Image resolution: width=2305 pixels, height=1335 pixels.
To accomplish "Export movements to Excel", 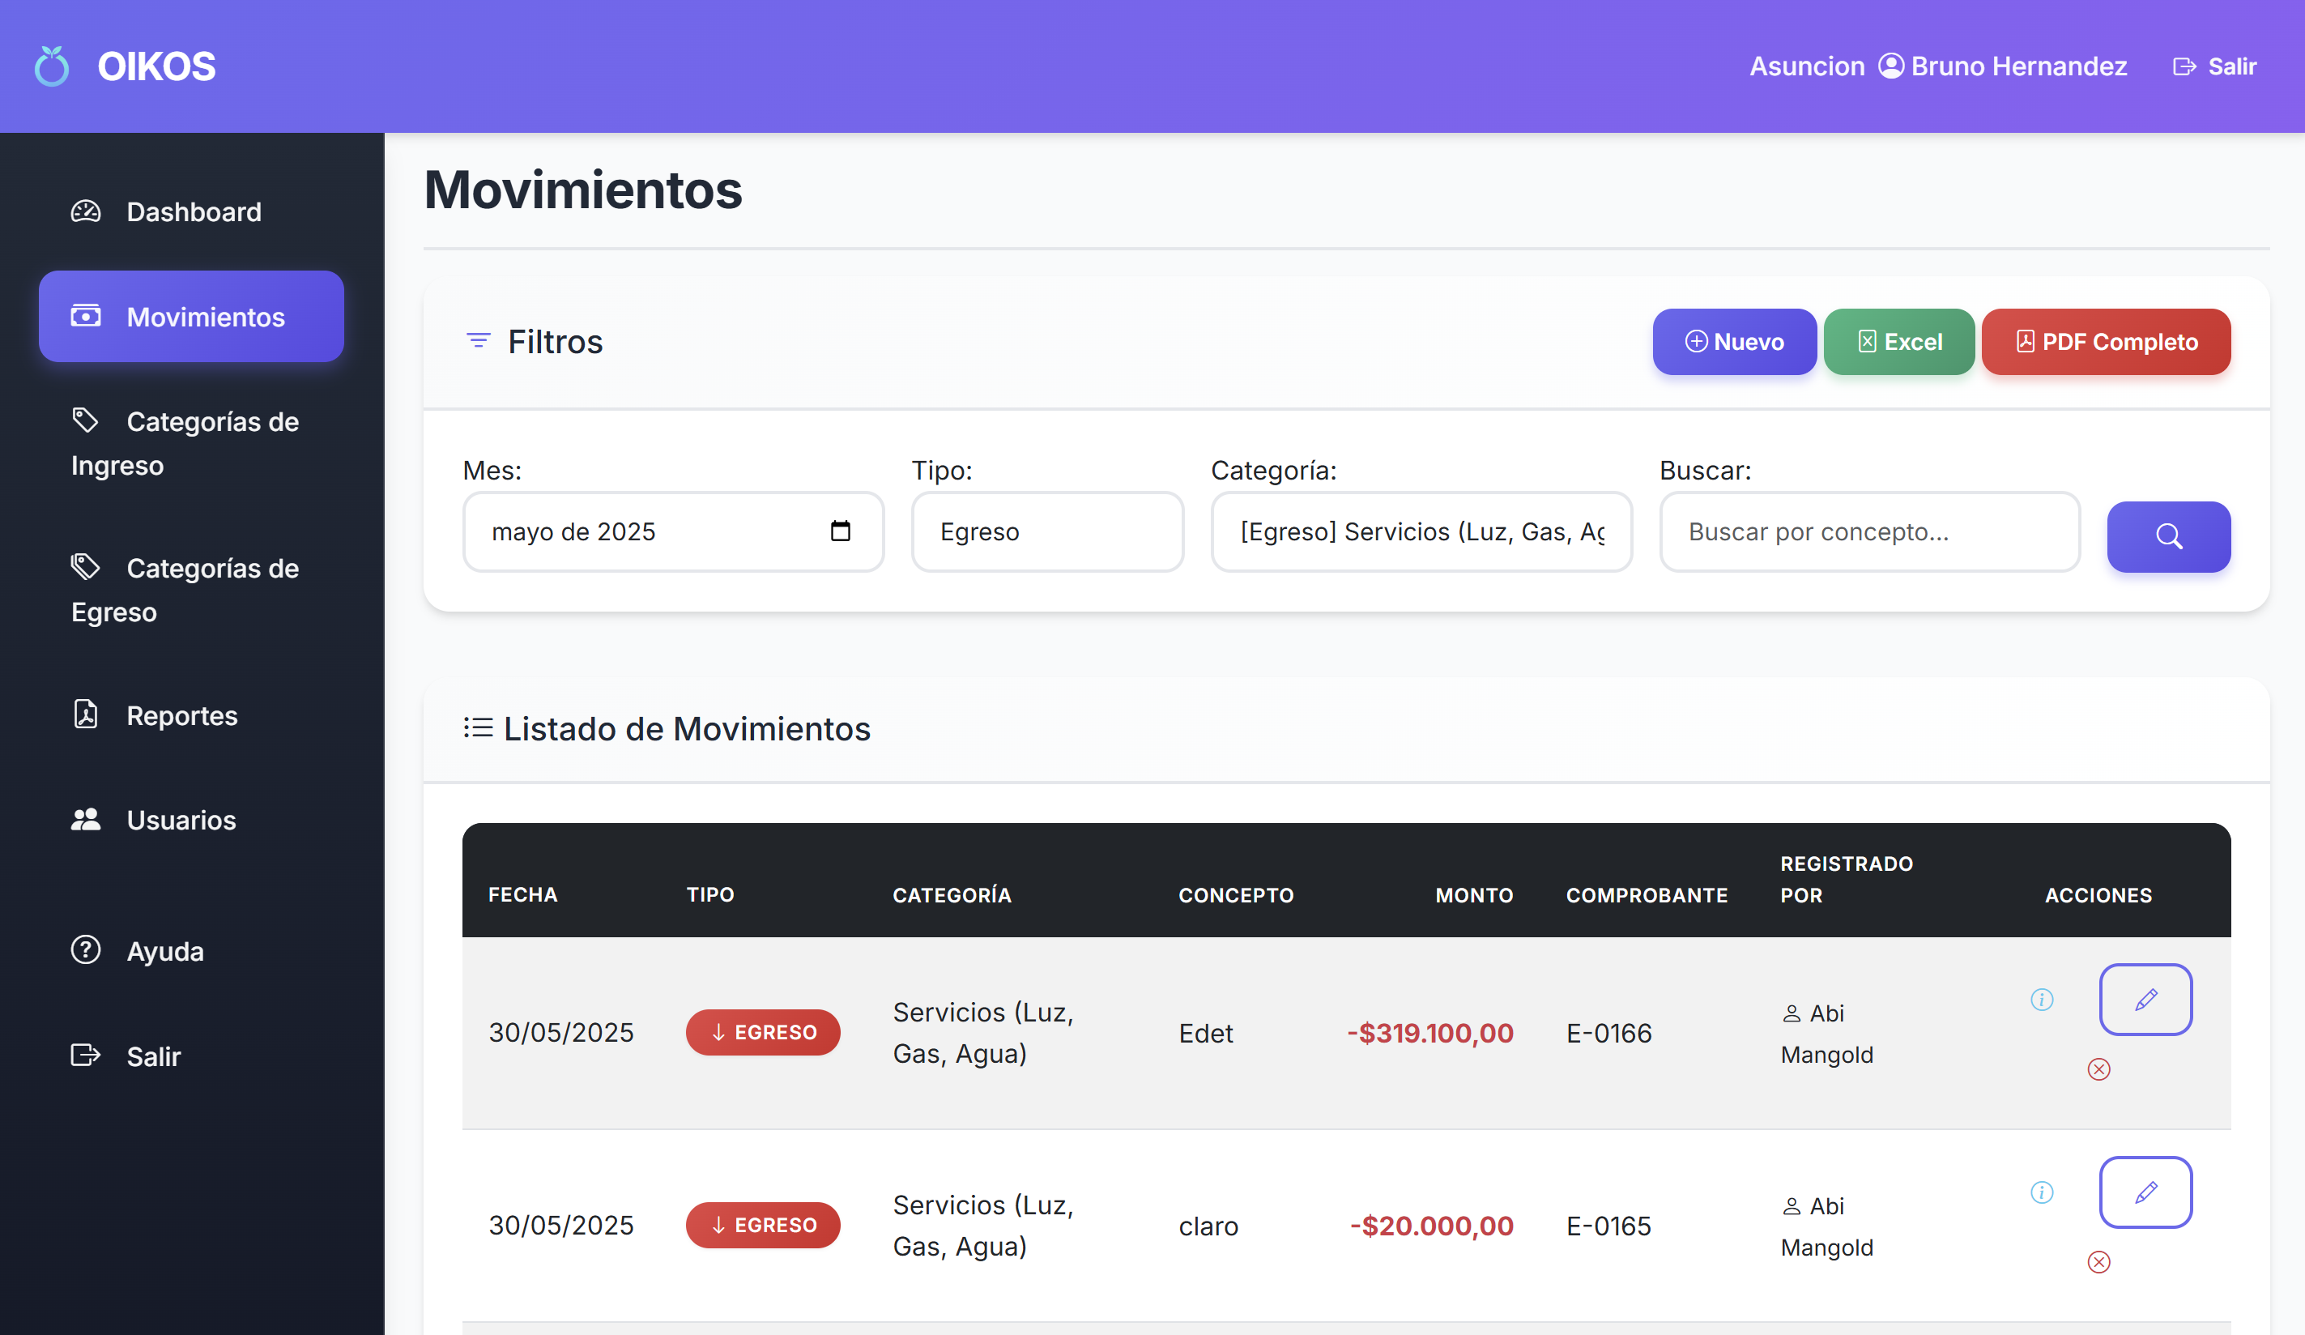I will (1899, 341).
